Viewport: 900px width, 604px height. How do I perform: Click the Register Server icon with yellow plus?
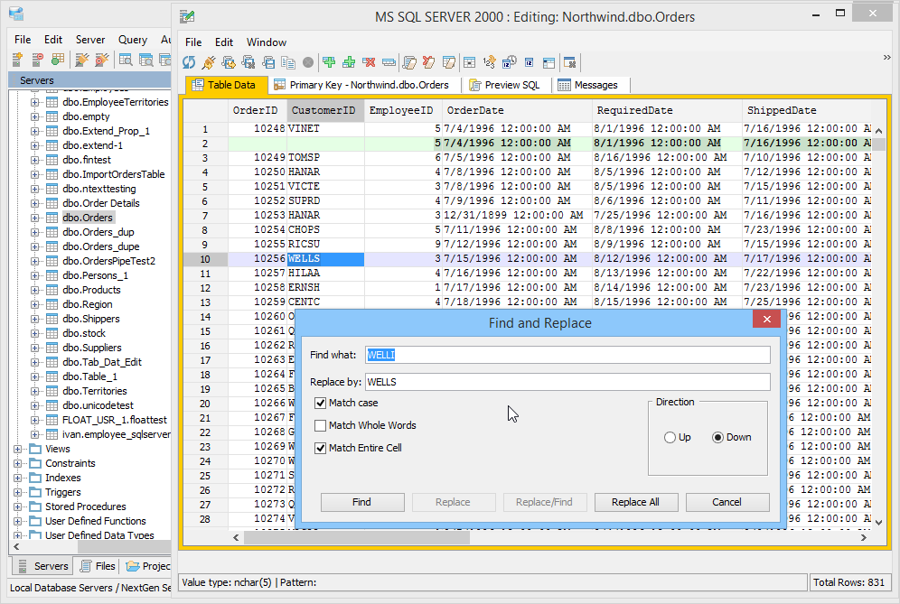(x=18, y=60)
